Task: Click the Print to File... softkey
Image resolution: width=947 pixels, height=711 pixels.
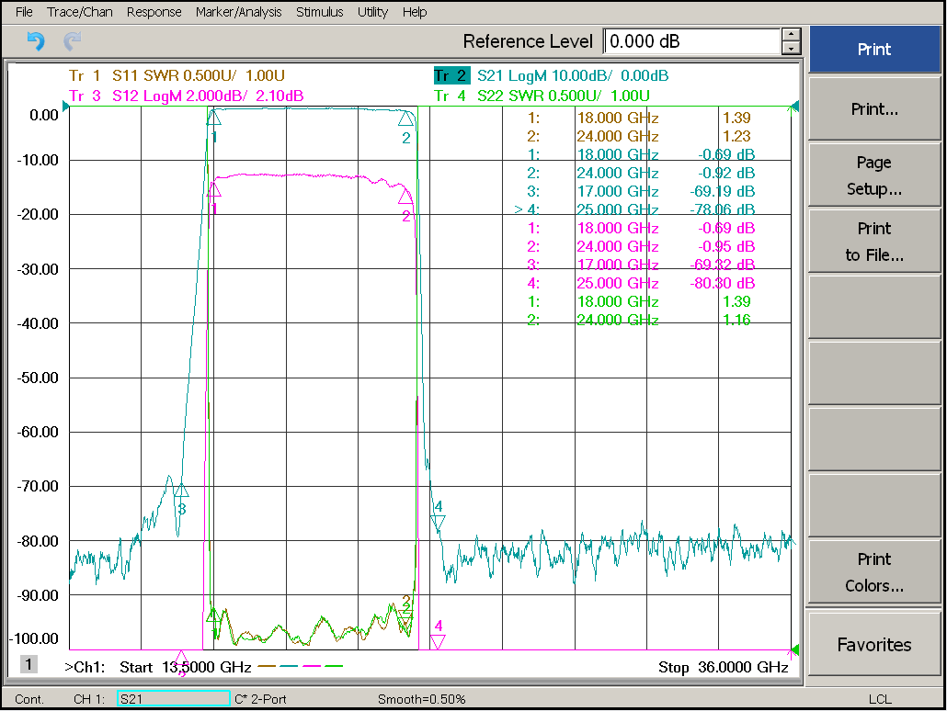Action: click(874, 242)
